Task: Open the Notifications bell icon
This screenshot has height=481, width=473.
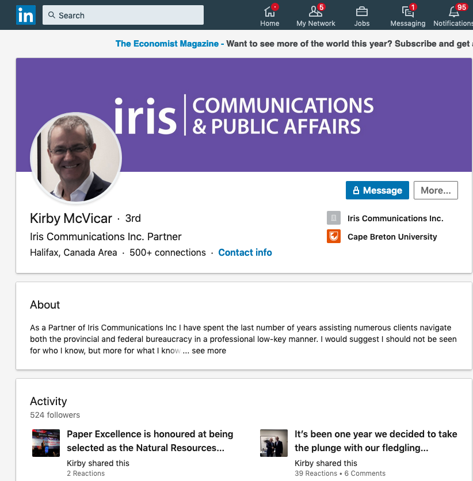Action: (x=455, y=12)
